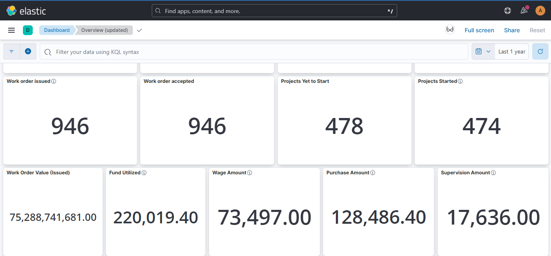Click the D space selector badge
The height and width of the screenshot is (256, 551).
tap(28, 30)
